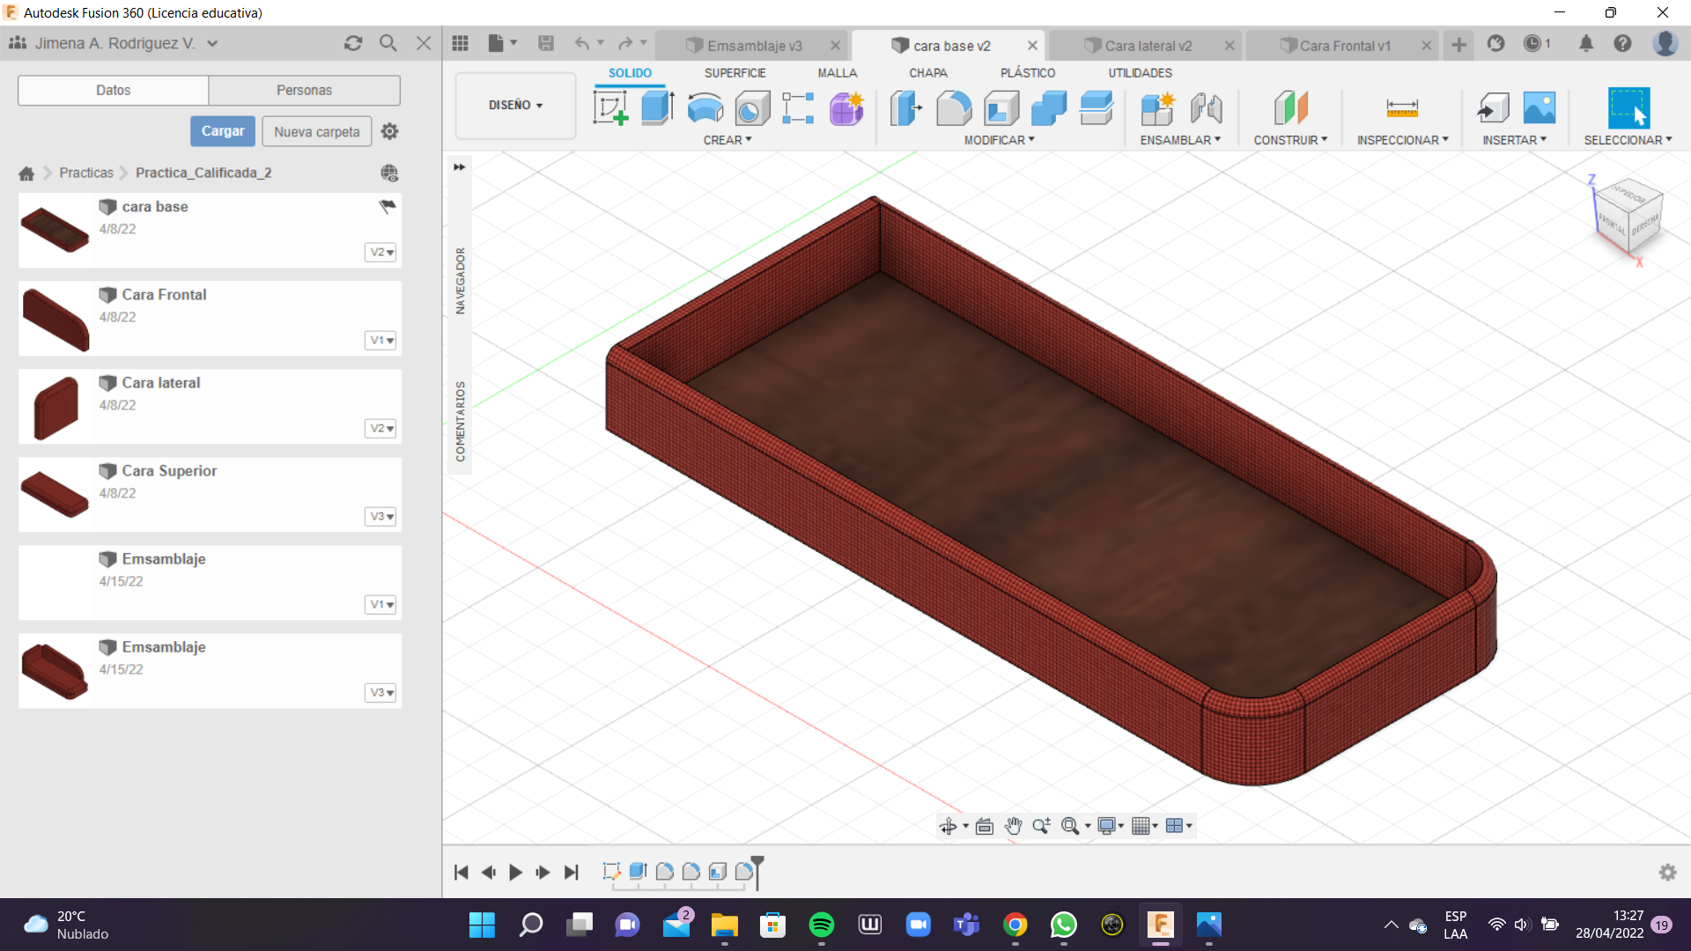Select the Revolve tool icon

[x=705, y=108]
